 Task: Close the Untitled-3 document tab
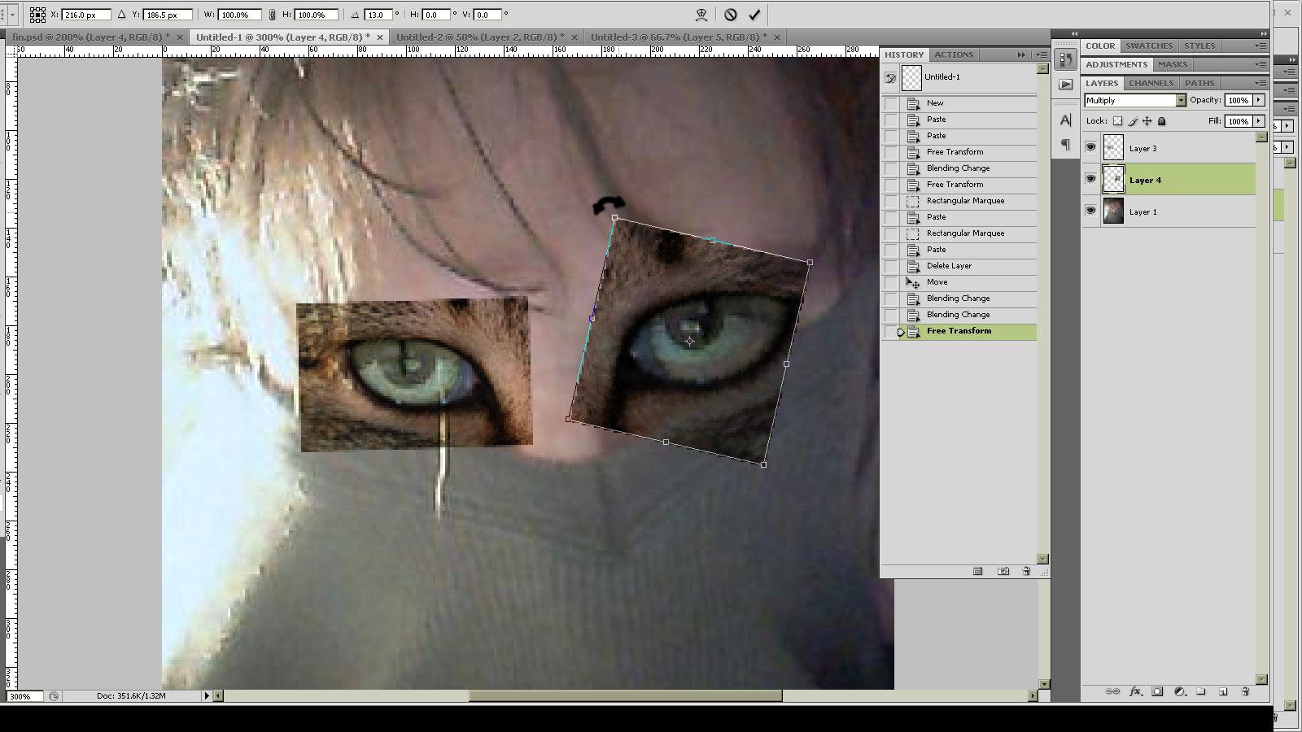click(777, 37)
